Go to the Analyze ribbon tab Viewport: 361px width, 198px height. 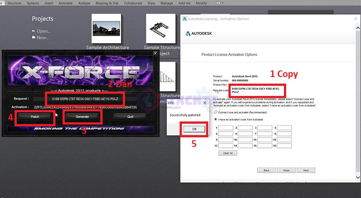(84, 3)
